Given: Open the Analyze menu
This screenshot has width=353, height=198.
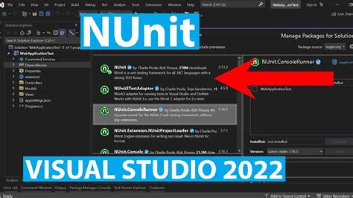Looking at the screenshot, I should pos(119,5).
